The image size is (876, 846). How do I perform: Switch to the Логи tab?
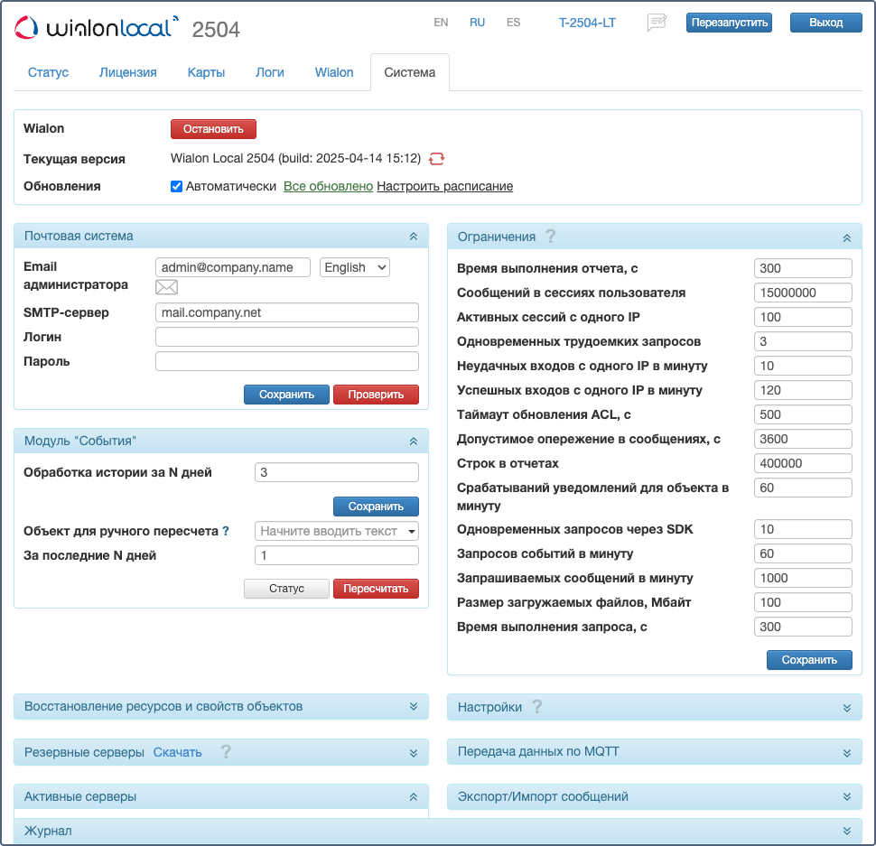(x=270, y=72)
